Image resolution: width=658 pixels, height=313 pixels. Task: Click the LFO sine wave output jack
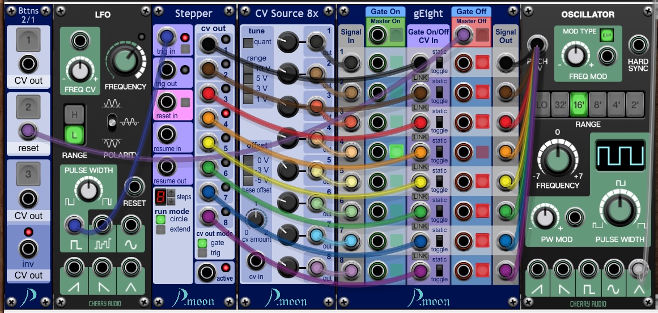(131, 225)
